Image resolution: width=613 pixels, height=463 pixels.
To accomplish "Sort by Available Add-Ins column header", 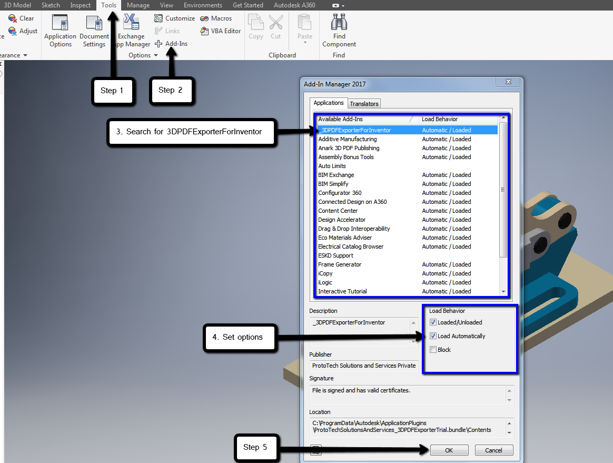I will tap(367, 119).
